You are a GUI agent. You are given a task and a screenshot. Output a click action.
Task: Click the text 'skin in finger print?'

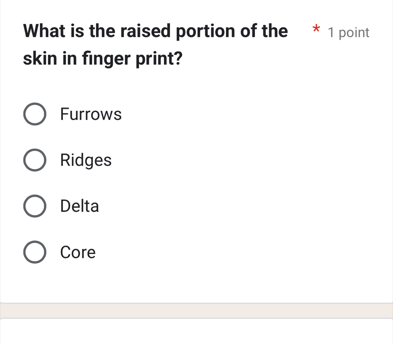(x=103, y=59)
